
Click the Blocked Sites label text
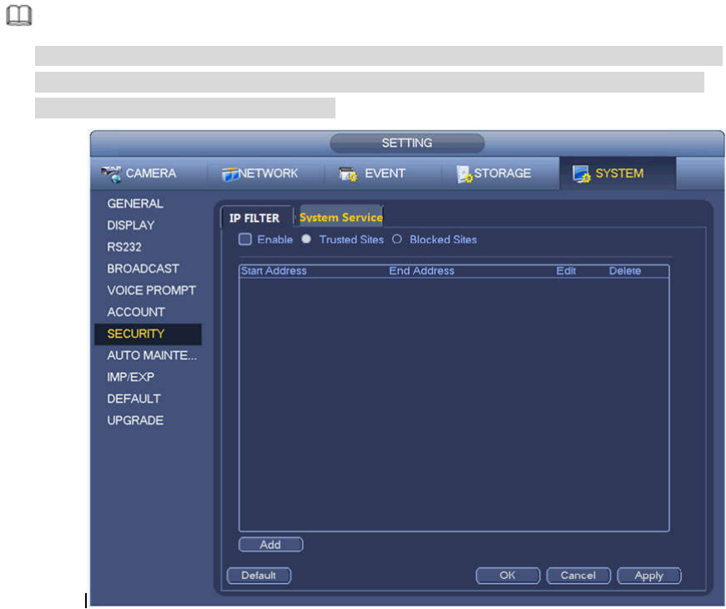443,239
